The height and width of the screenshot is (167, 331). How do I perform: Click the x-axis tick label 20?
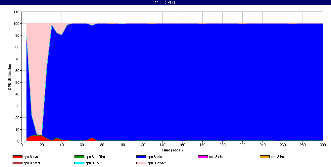click(x=42, y=145)
